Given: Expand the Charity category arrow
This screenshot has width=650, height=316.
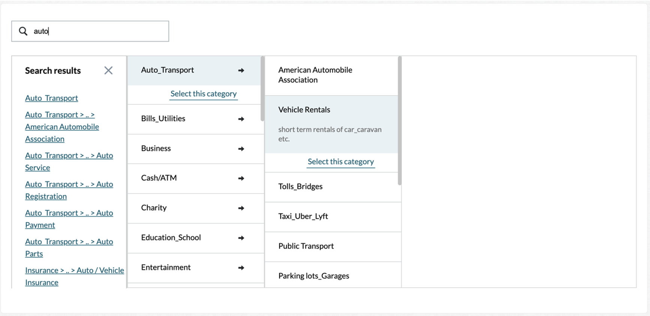Looking at the screenshot, I should point(241,208).
